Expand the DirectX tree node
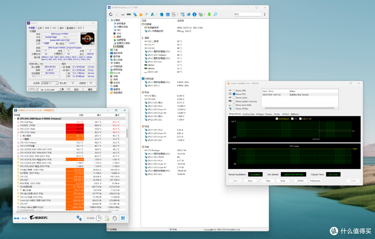 [x=108, y=73]
